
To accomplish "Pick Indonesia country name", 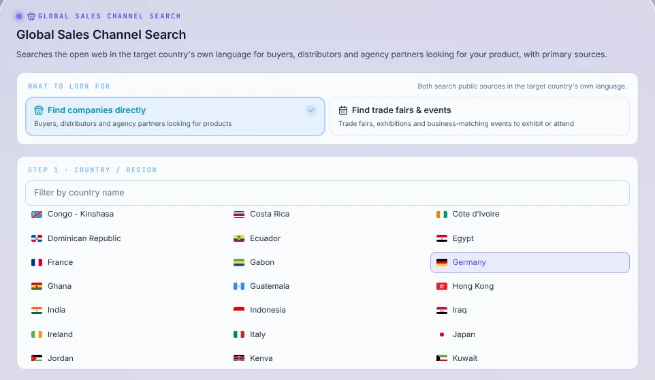I will point(268,310).
